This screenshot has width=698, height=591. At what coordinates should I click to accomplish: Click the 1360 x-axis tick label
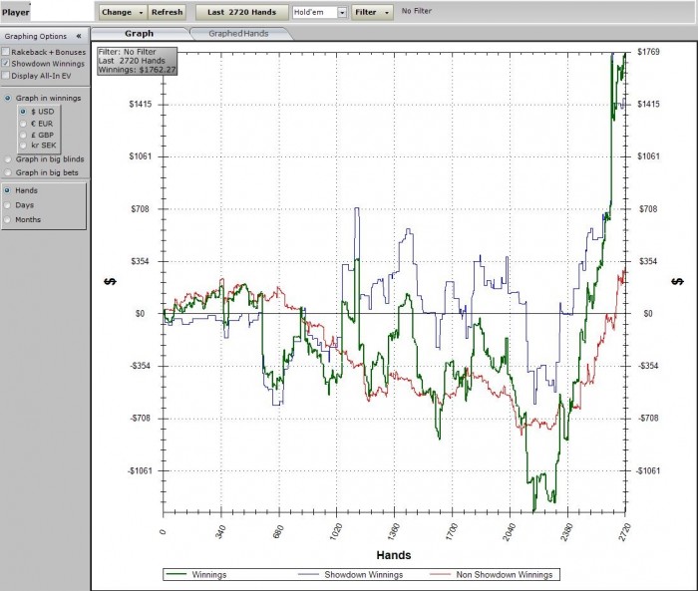(x=394, y=532)
